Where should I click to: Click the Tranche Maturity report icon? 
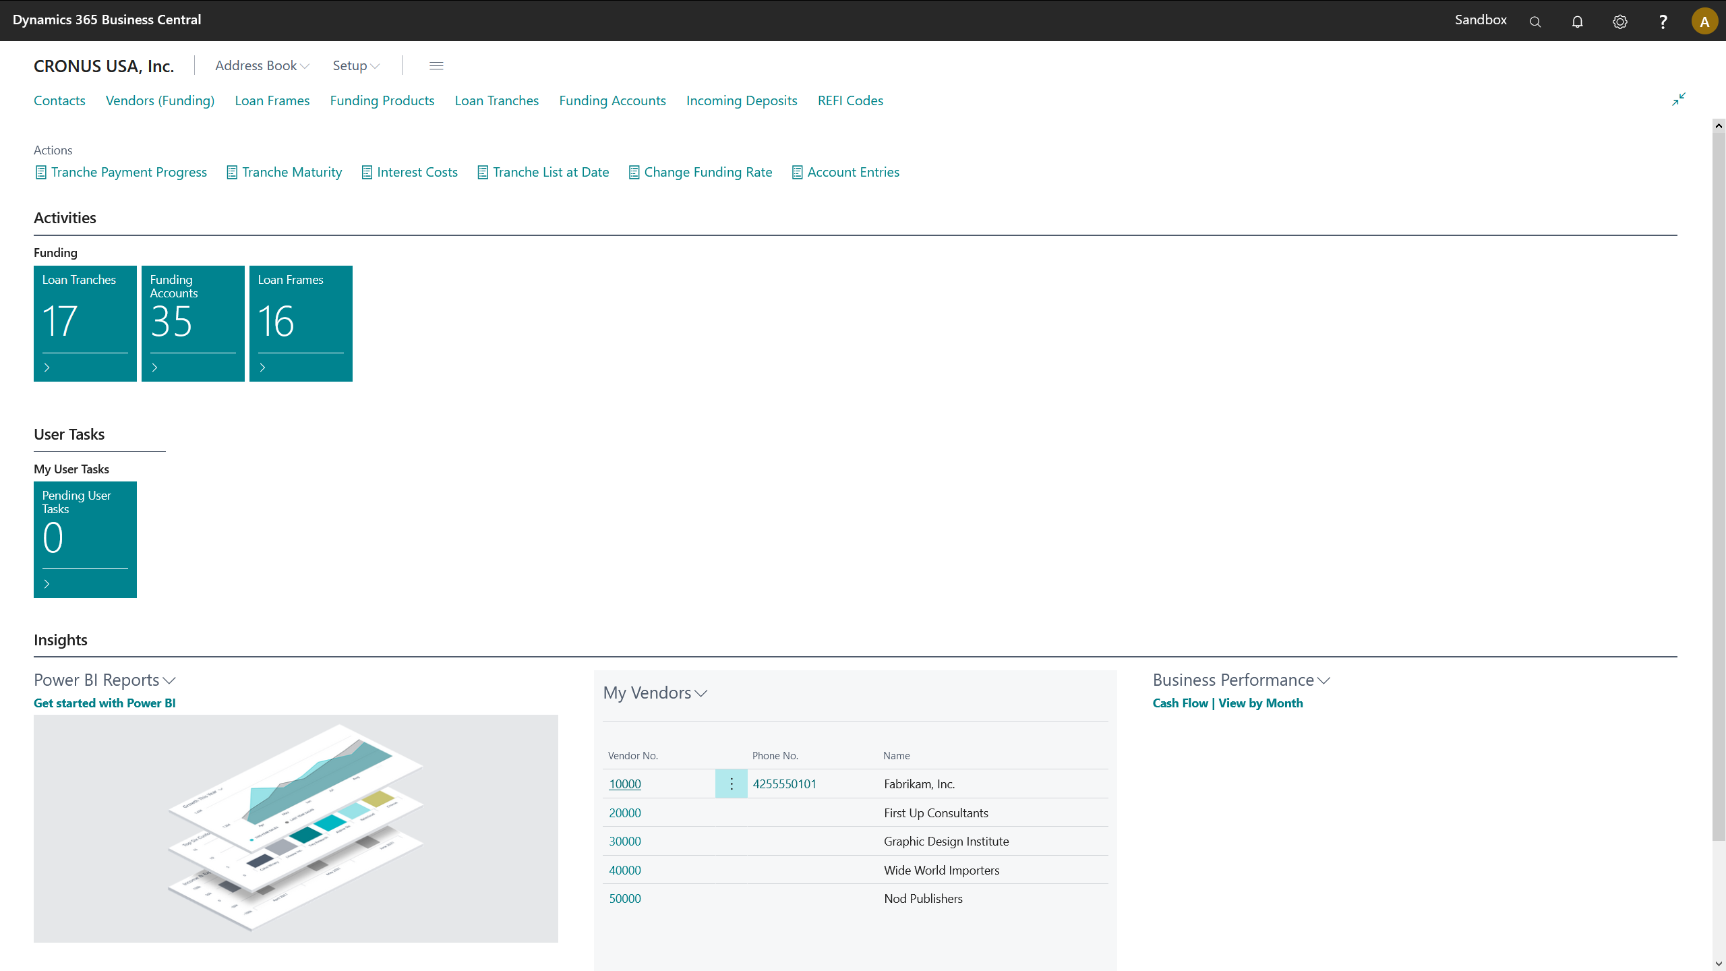click(232, 173)
